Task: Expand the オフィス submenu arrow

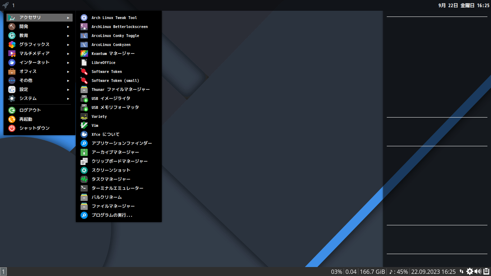Action: pyautogui.click(x=68, y=72)
